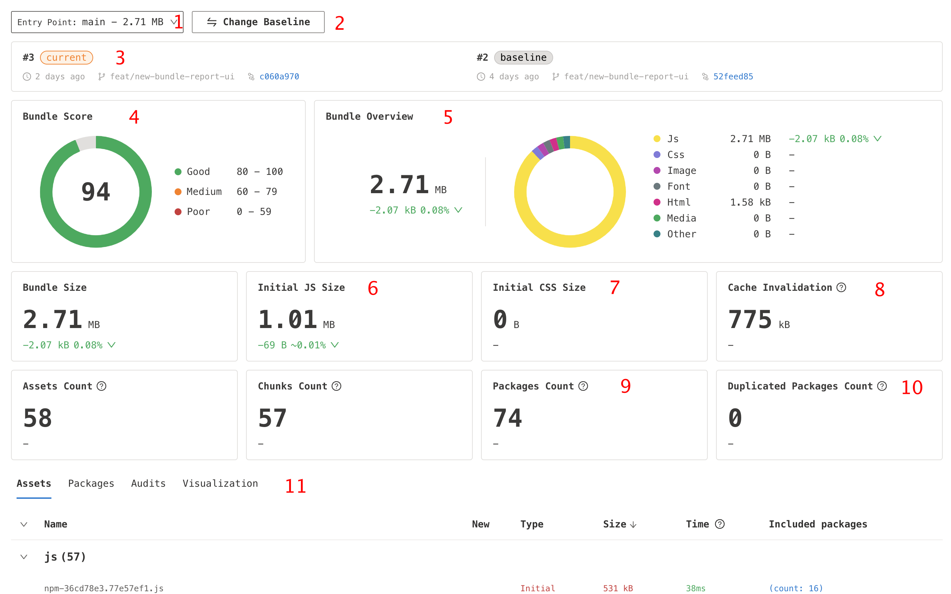Click help icon next to Duplicated Packages Count

click(882, 386)
